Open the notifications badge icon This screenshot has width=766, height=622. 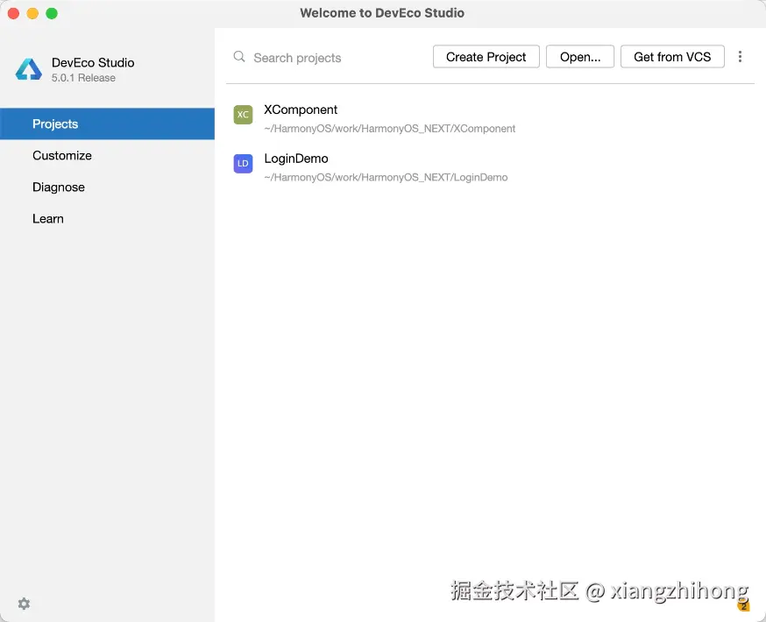(743, 606)
